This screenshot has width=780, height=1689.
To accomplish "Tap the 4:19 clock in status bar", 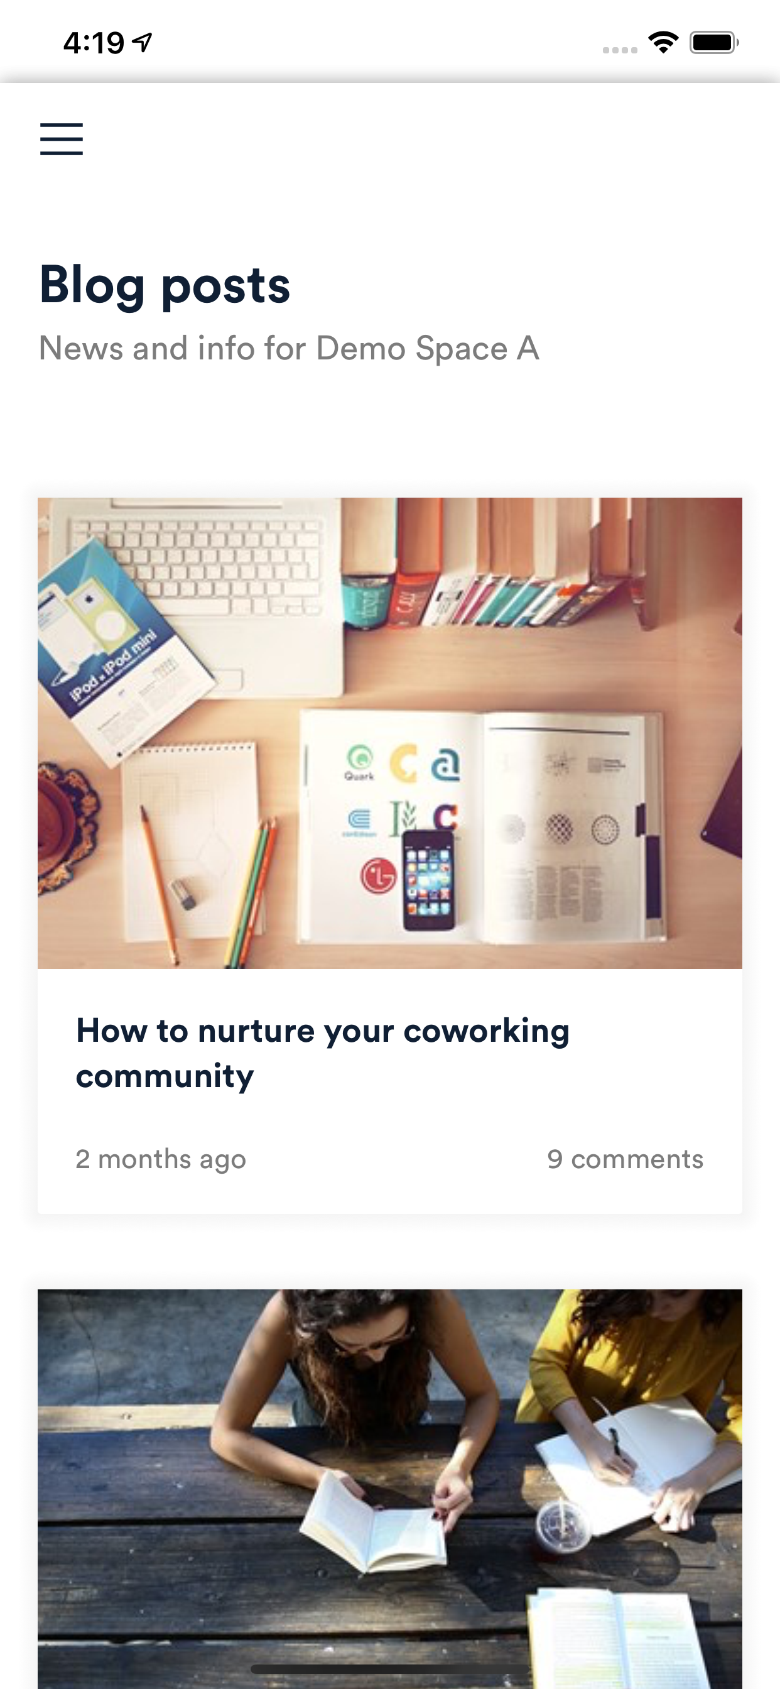I will tap(94, 43).
